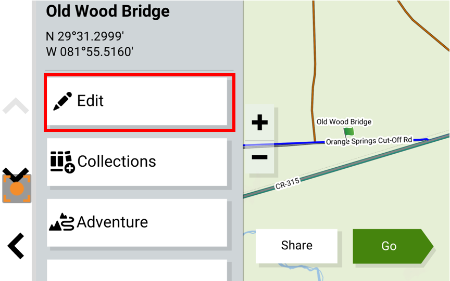Open the Collections menu option

(137, 162)
